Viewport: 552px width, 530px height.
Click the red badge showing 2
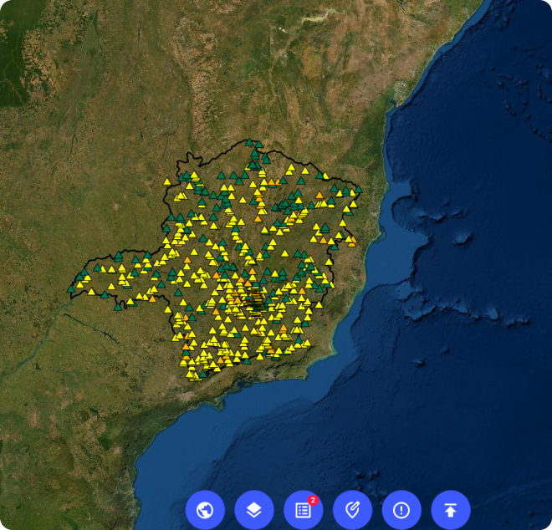click(313, 500)
